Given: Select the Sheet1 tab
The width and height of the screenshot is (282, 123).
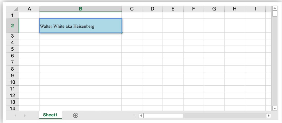Looking at the screenshot, I should [x=50, y=115].
